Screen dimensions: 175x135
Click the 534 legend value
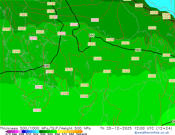coord(43,134)
